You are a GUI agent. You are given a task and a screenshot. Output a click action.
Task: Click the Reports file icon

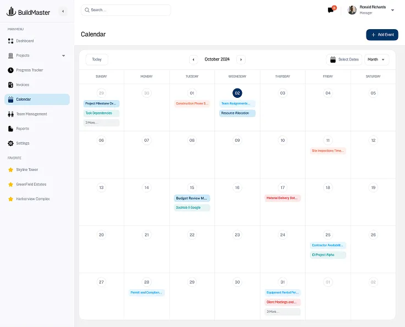(11, 129)
